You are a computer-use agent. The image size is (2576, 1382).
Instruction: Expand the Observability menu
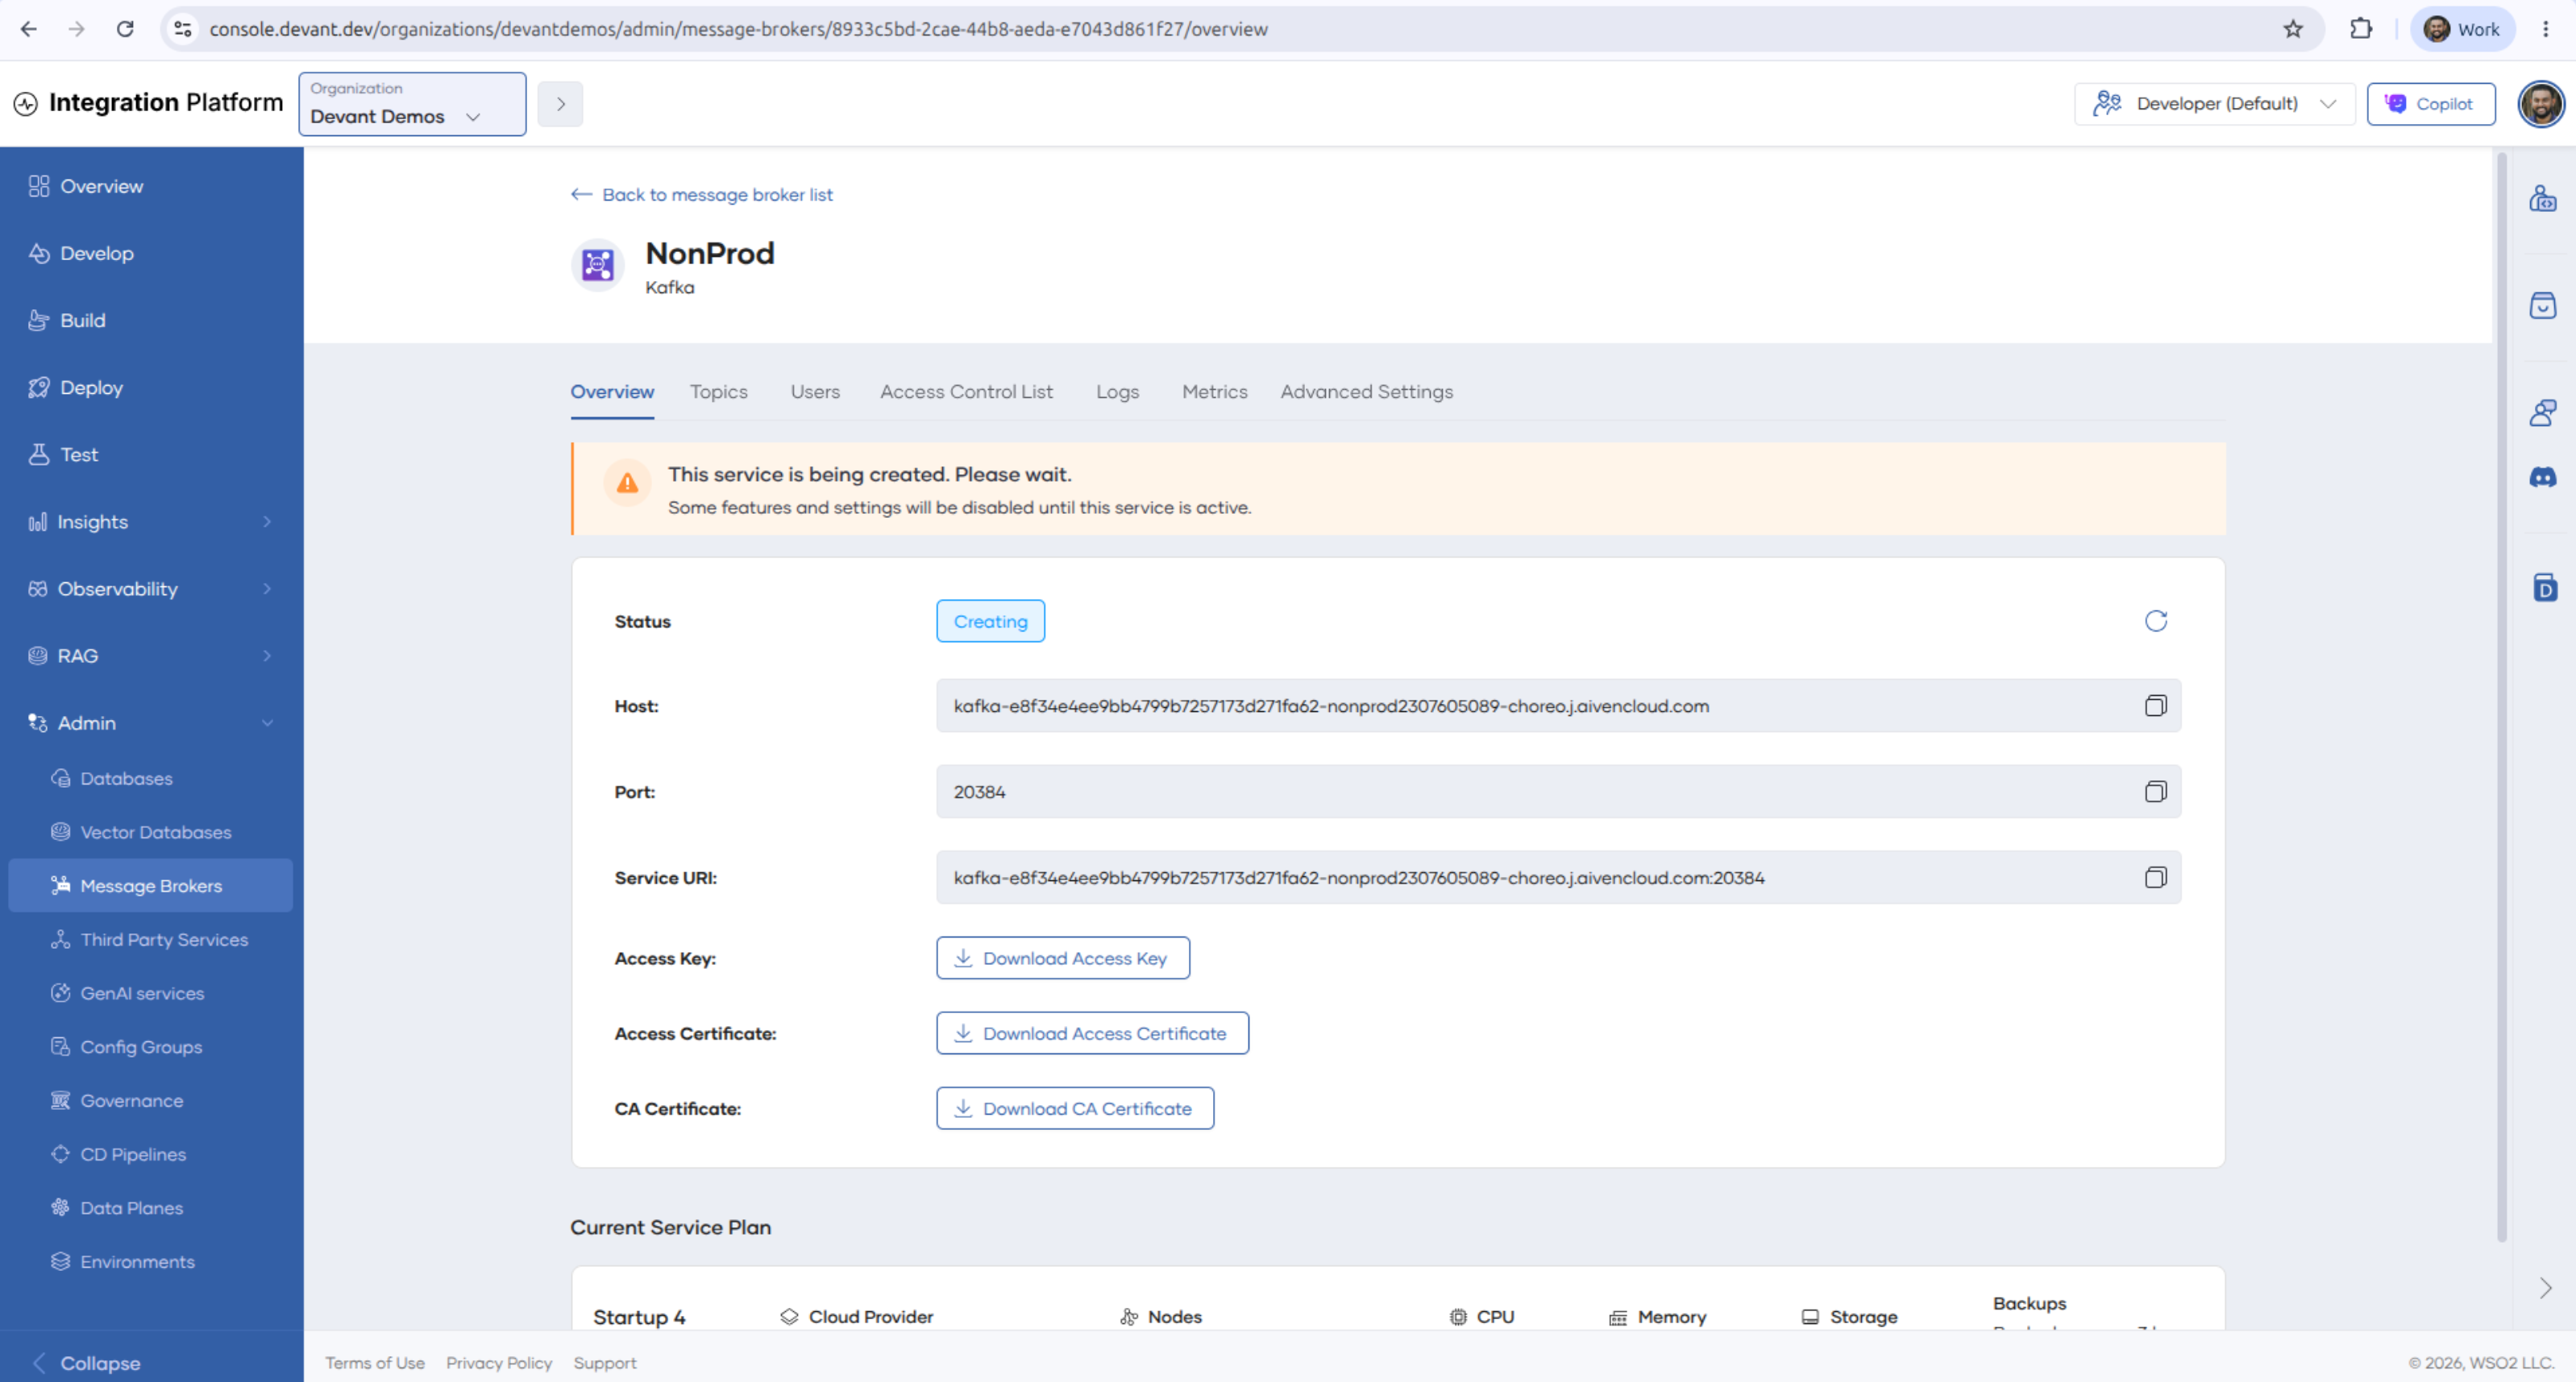click(151, 589)
